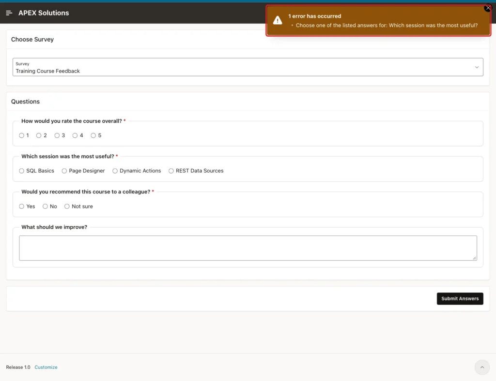The height and width of the screenshot is (381, 496).
Task: Click the 'Questions' region heading
Action: click(x=25, y=102)
